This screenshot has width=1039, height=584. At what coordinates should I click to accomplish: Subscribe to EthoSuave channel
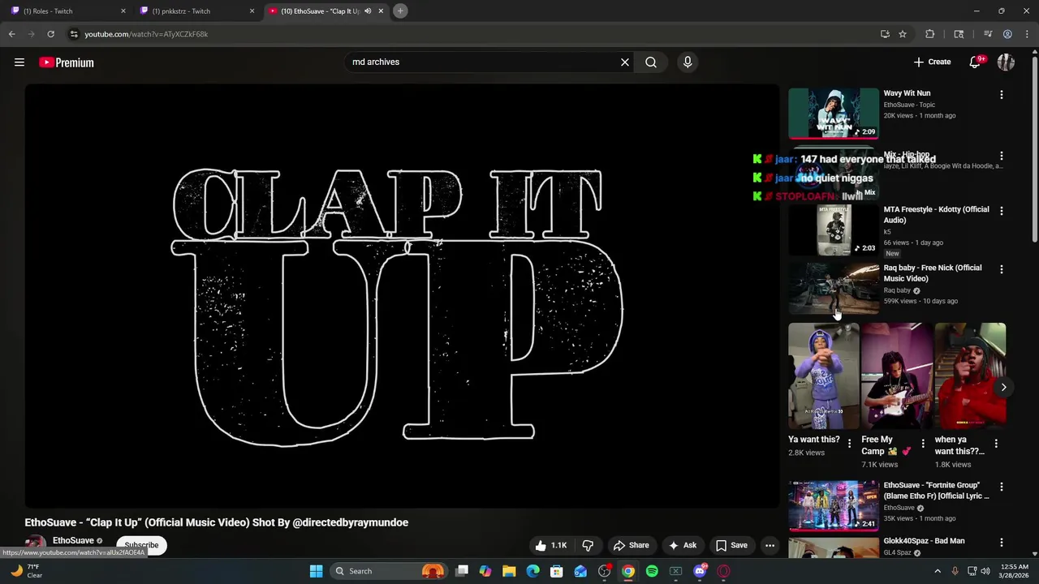click(141, 545)
